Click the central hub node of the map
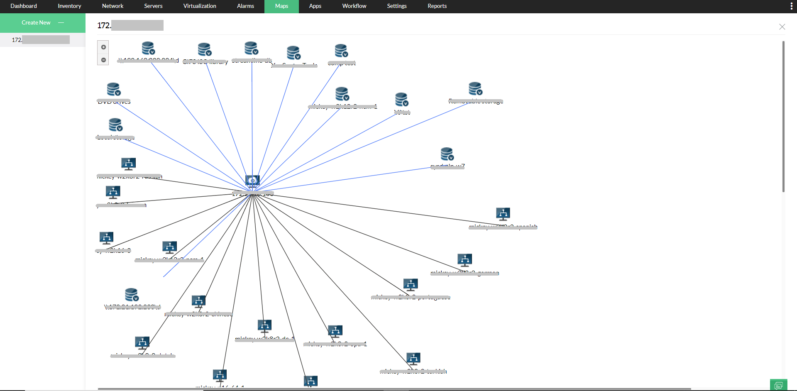The width and height of the screenshot is (797, 391). point(252,180)
